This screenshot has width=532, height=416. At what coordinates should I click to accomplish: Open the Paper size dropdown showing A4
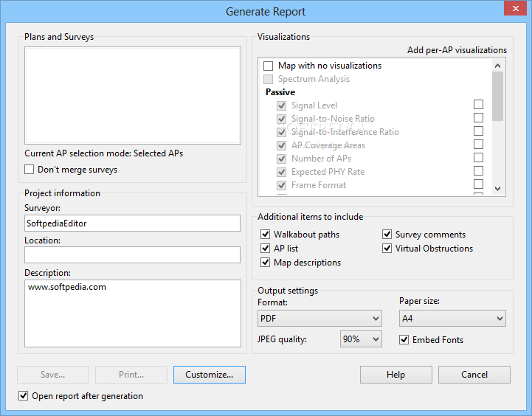point(452,319)
